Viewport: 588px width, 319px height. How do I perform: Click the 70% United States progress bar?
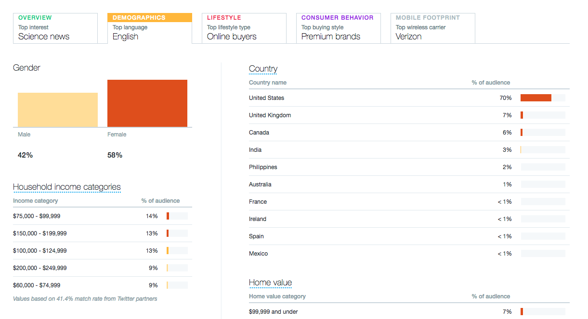tap(543, 98)
